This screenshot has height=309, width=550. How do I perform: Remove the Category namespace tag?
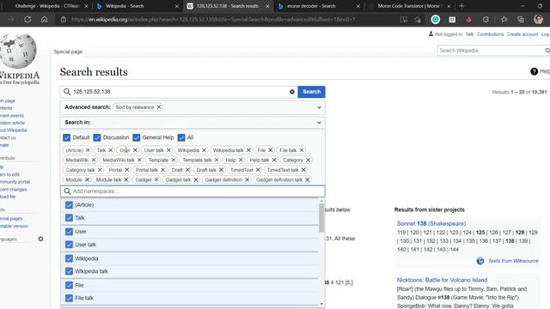(x=308, y=160)
